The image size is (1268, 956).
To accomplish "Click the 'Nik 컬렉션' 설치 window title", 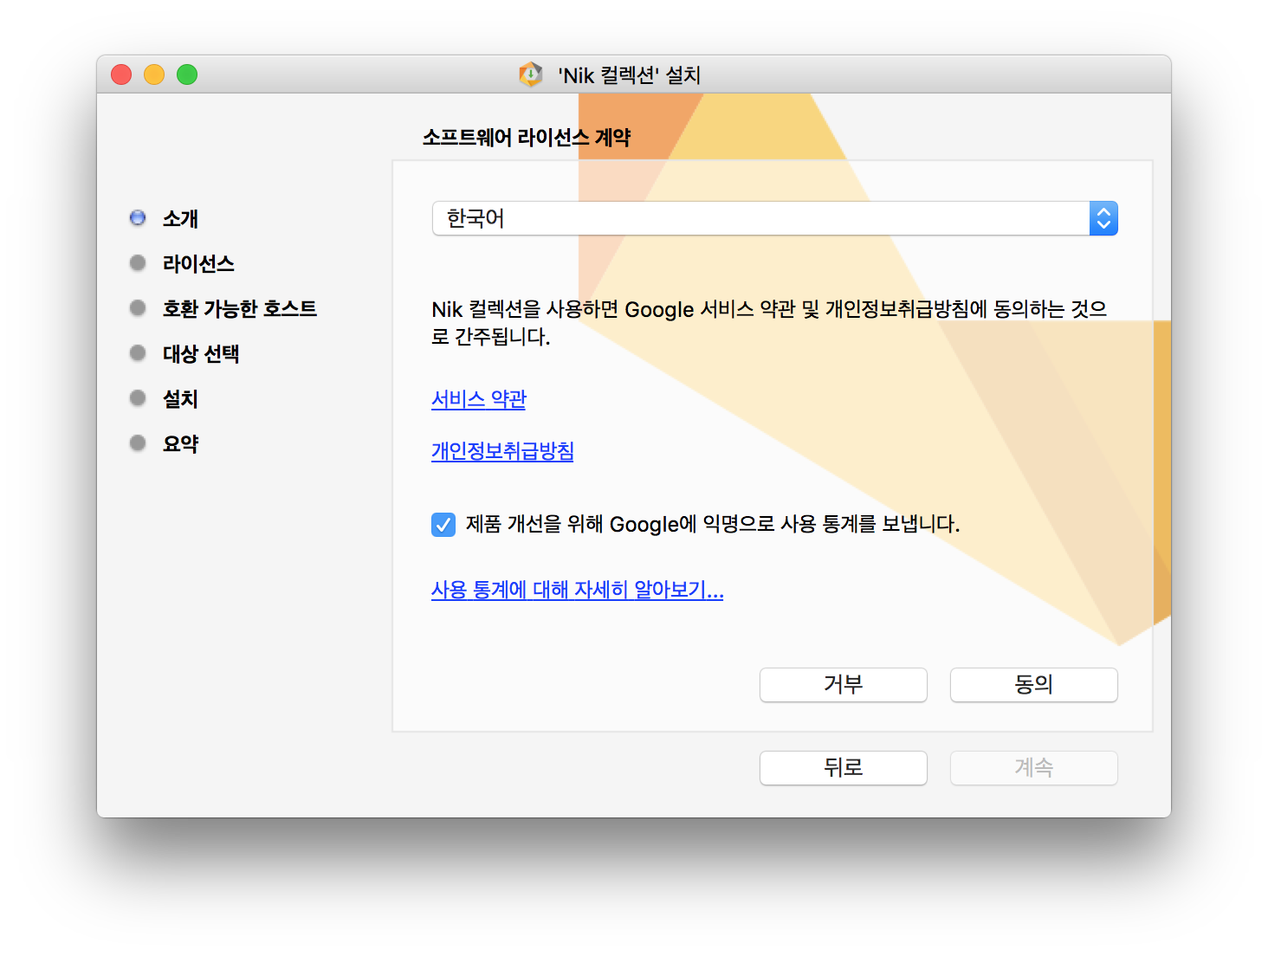I will (x=629, y=75).
